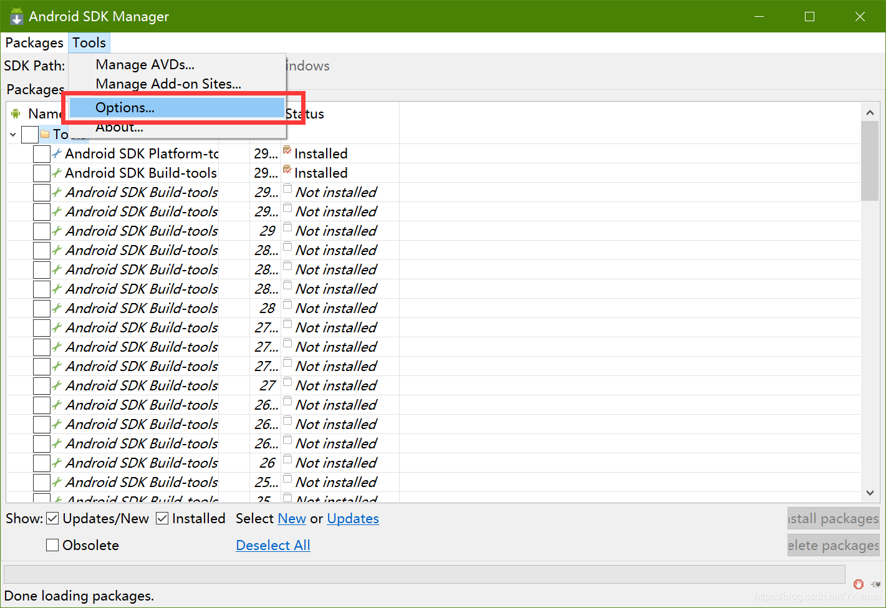
Task: Click wrench icon of Build-tools revision 27 row
Action: (x=57, y=385)
